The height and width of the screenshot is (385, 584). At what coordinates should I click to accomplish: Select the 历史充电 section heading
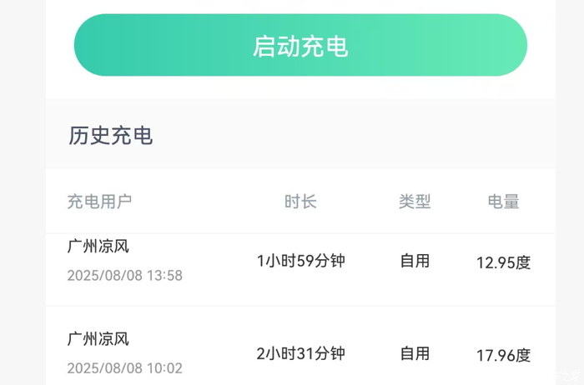(111, 136)
